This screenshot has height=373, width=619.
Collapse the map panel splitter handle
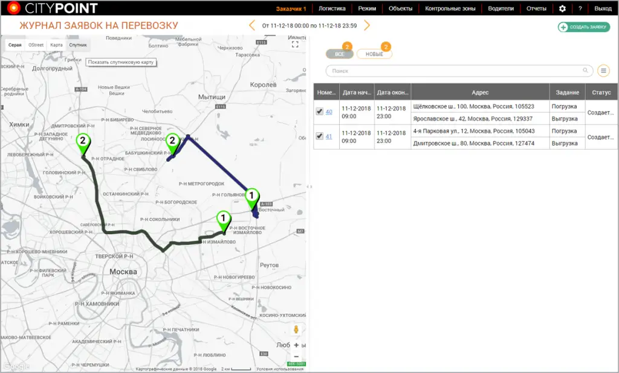309,187
